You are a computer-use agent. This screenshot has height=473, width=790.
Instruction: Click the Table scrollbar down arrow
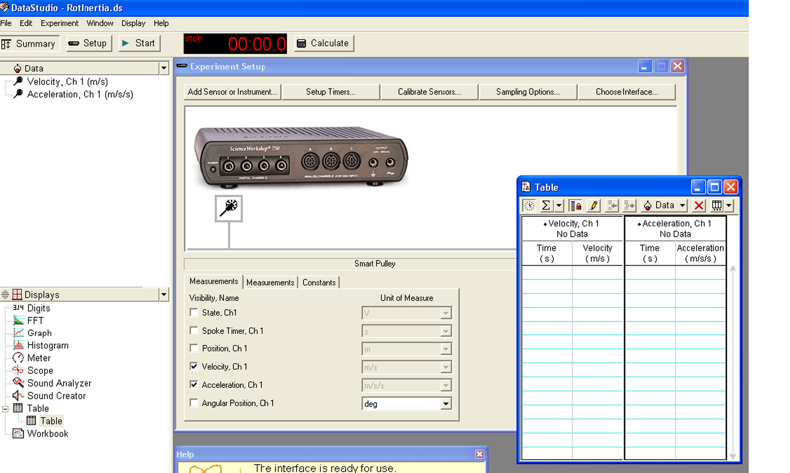pos(733,456)
